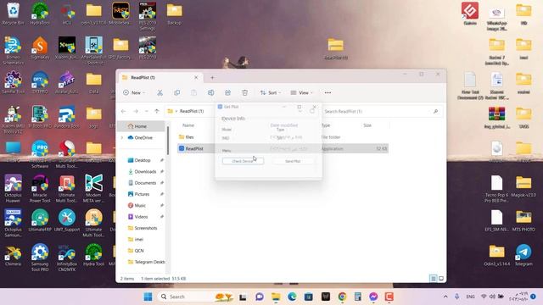This screenshot has height=305, width=543.
Task: Open the Sort dropdown menu
Action: point(270,92)
